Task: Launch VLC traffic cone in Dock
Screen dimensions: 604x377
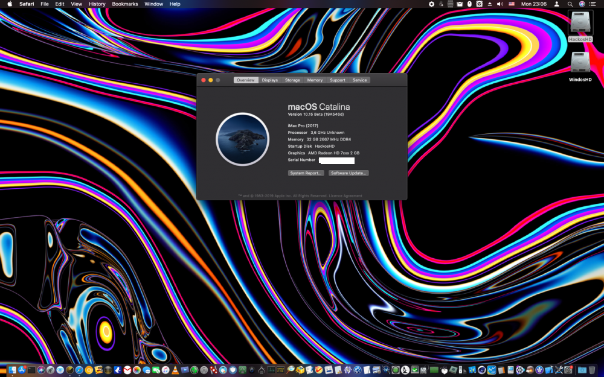Action: pos(175,370)
